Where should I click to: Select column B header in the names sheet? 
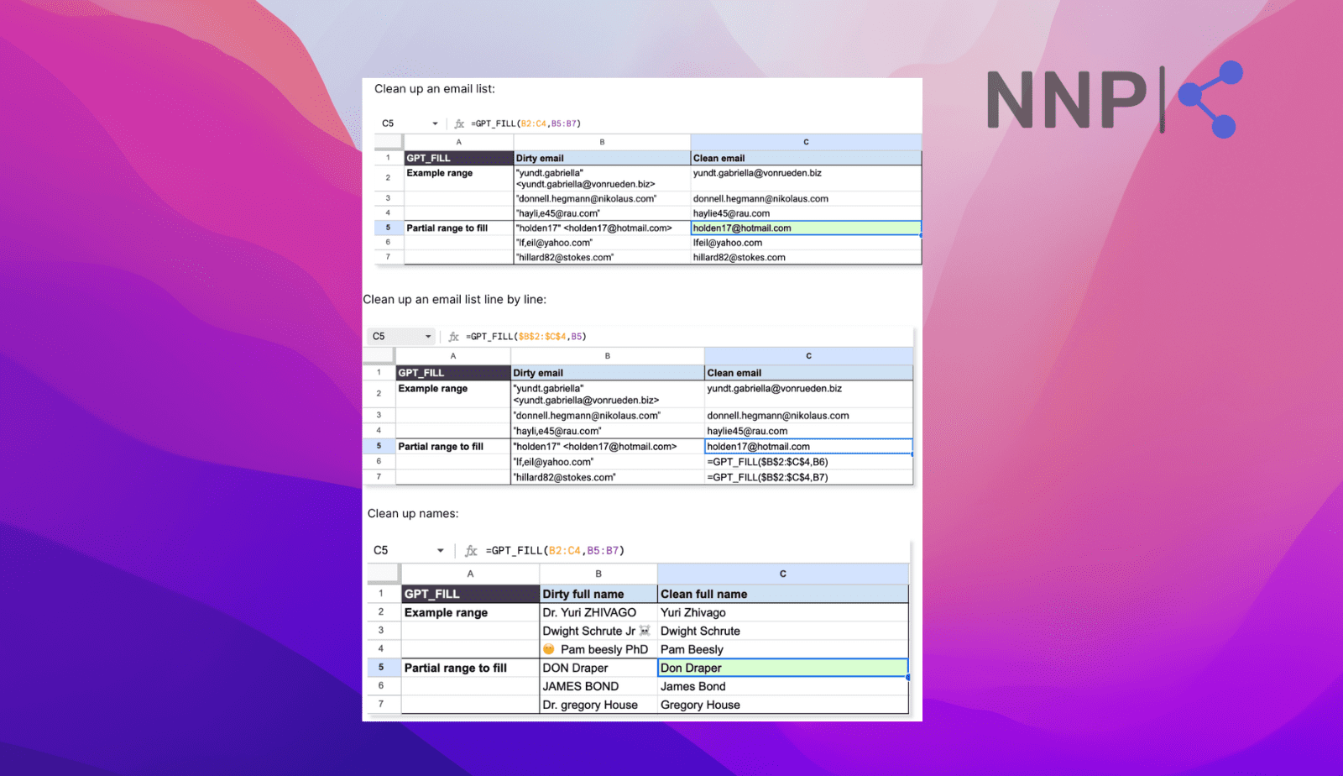click(598, 574)
